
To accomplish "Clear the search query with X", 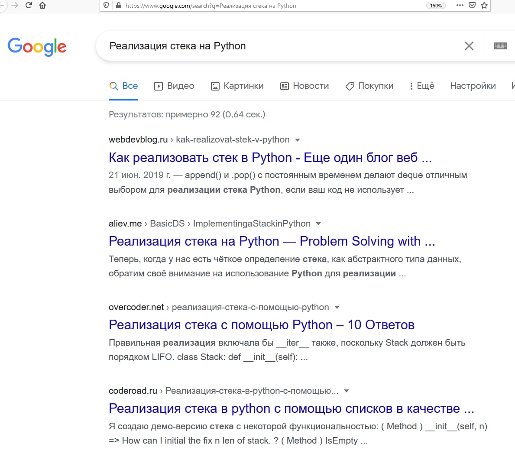I will pyautogui.click(x=469, y=46).
